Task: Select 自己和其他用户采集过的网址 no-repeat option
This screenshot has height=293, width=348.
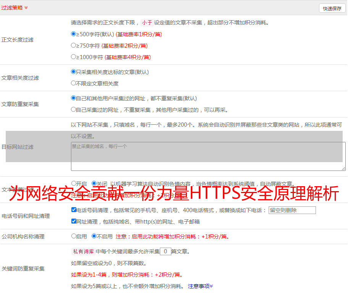Action: [x=74, y=98]
